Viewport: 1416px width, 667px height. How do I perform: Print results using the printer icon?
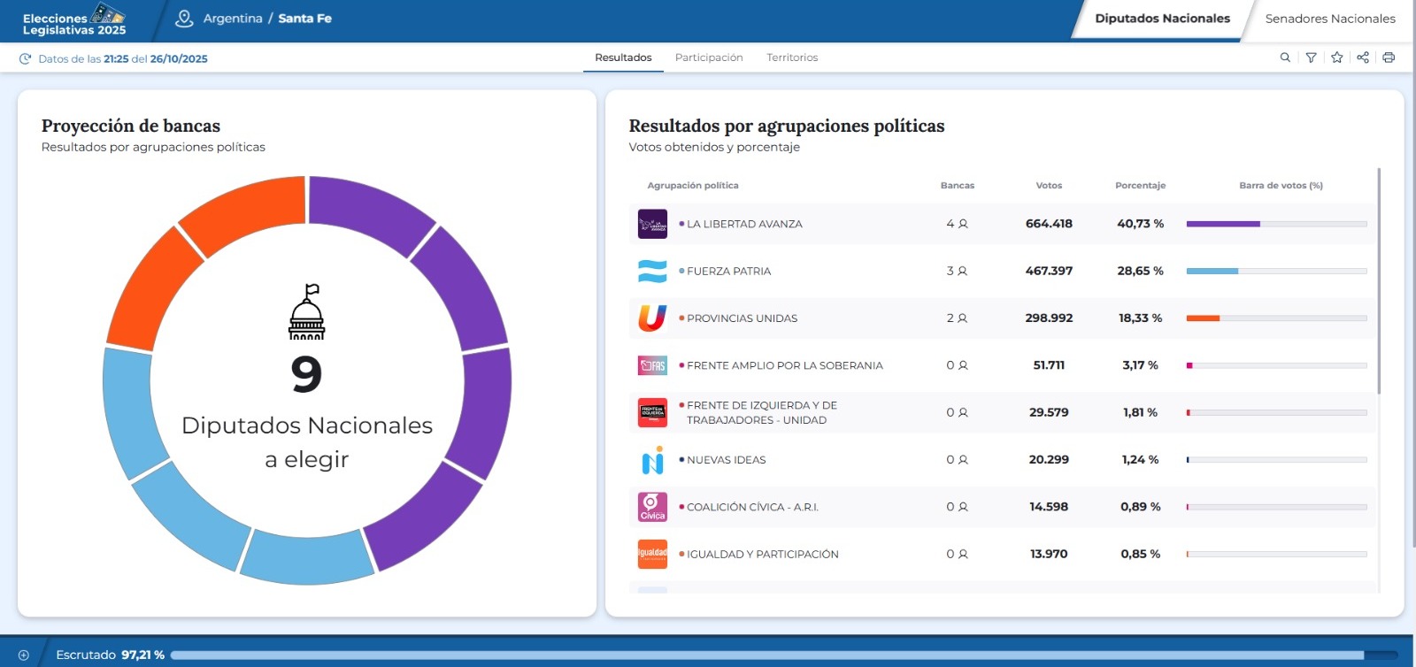point(1389,57)
